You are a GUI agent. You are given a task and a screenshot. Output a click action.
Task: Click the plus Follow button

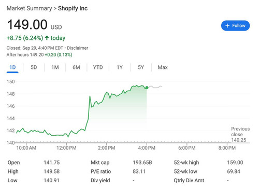click(x=235, y=25)
